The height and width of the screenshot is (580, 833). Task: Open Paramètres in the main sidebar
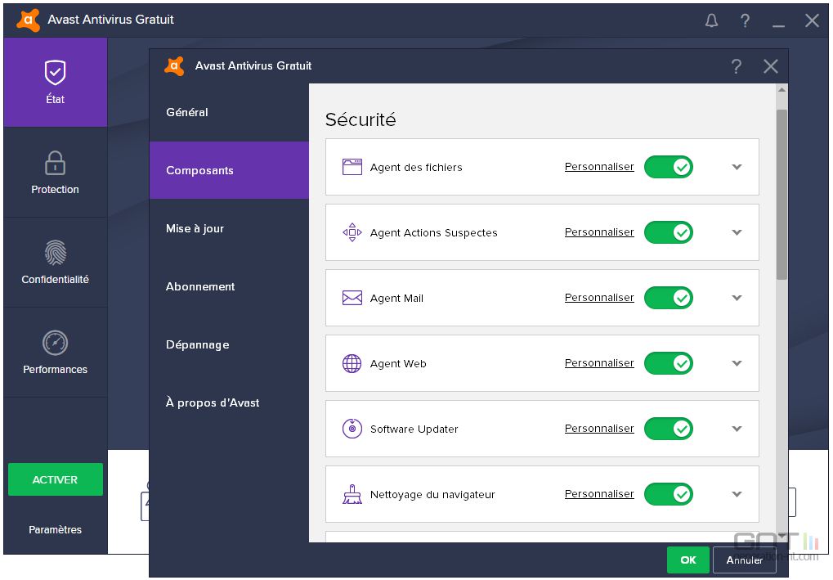56,529
